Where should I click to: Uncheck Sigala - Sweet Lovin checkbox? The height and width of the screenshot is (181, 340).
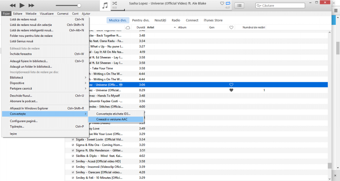click(x=73, y=140)
